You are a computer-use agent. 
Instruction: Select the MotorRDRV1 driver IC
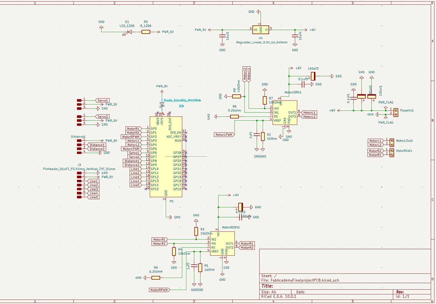click(222, 244)
